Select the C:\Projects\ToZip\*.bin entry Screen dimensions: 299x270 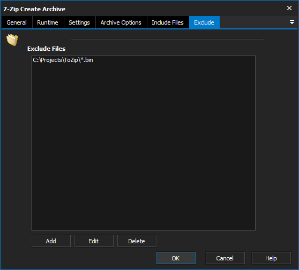(x=63, y=60)
